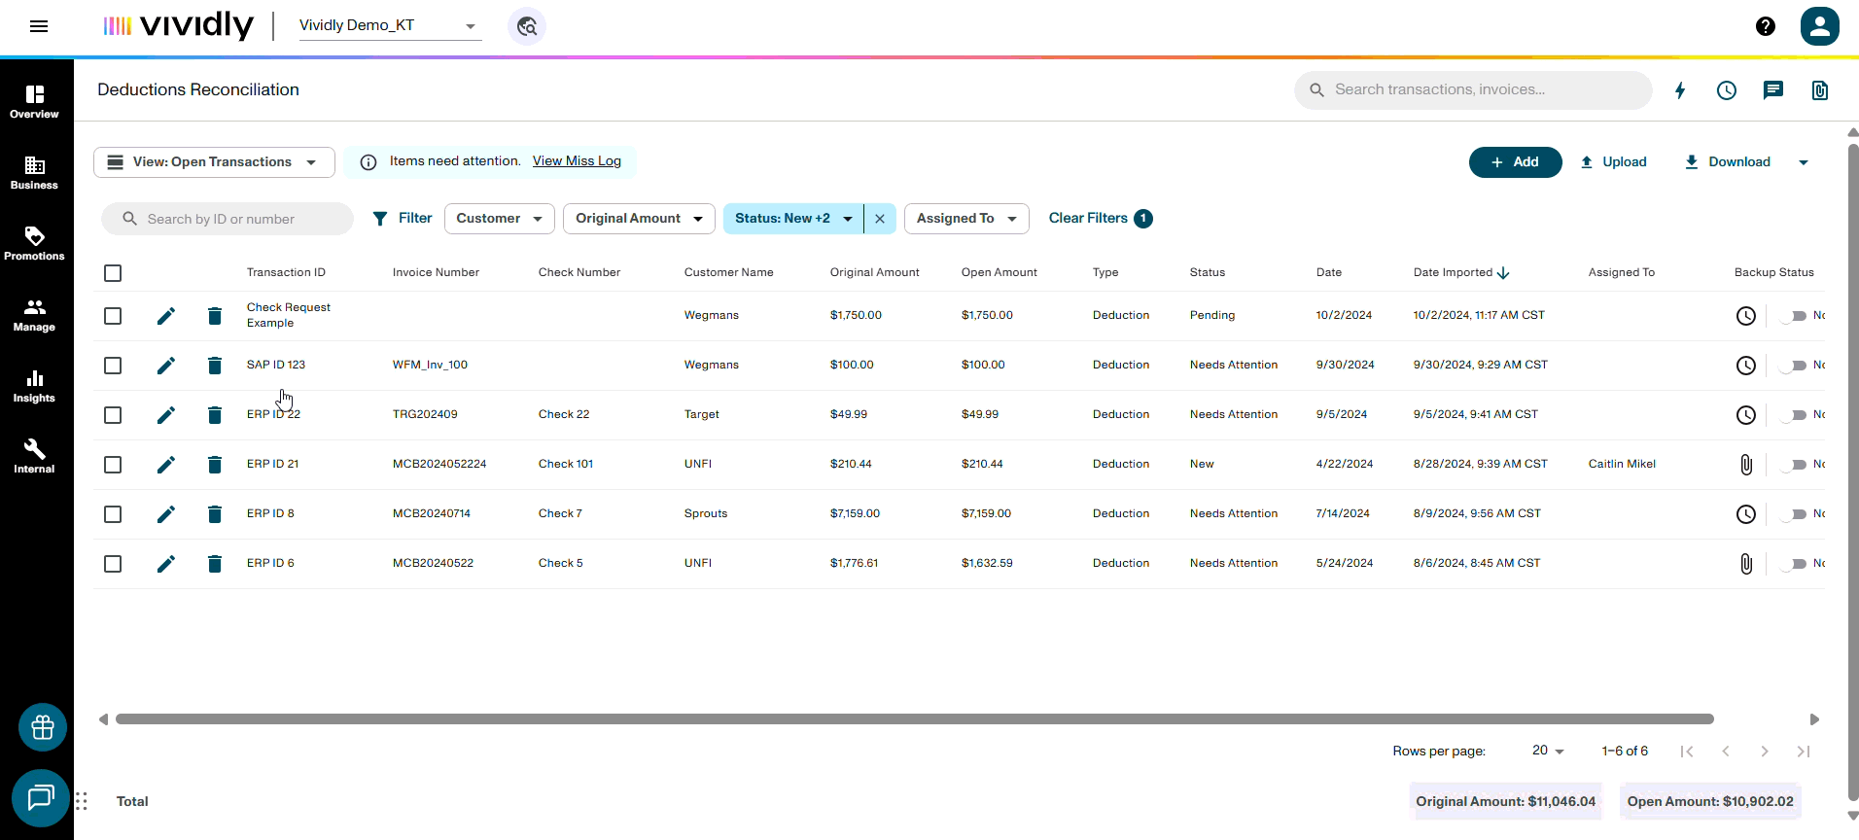Edit the ERP ID 22 transaction
The image size is (1859, 840).
point(166,415)
